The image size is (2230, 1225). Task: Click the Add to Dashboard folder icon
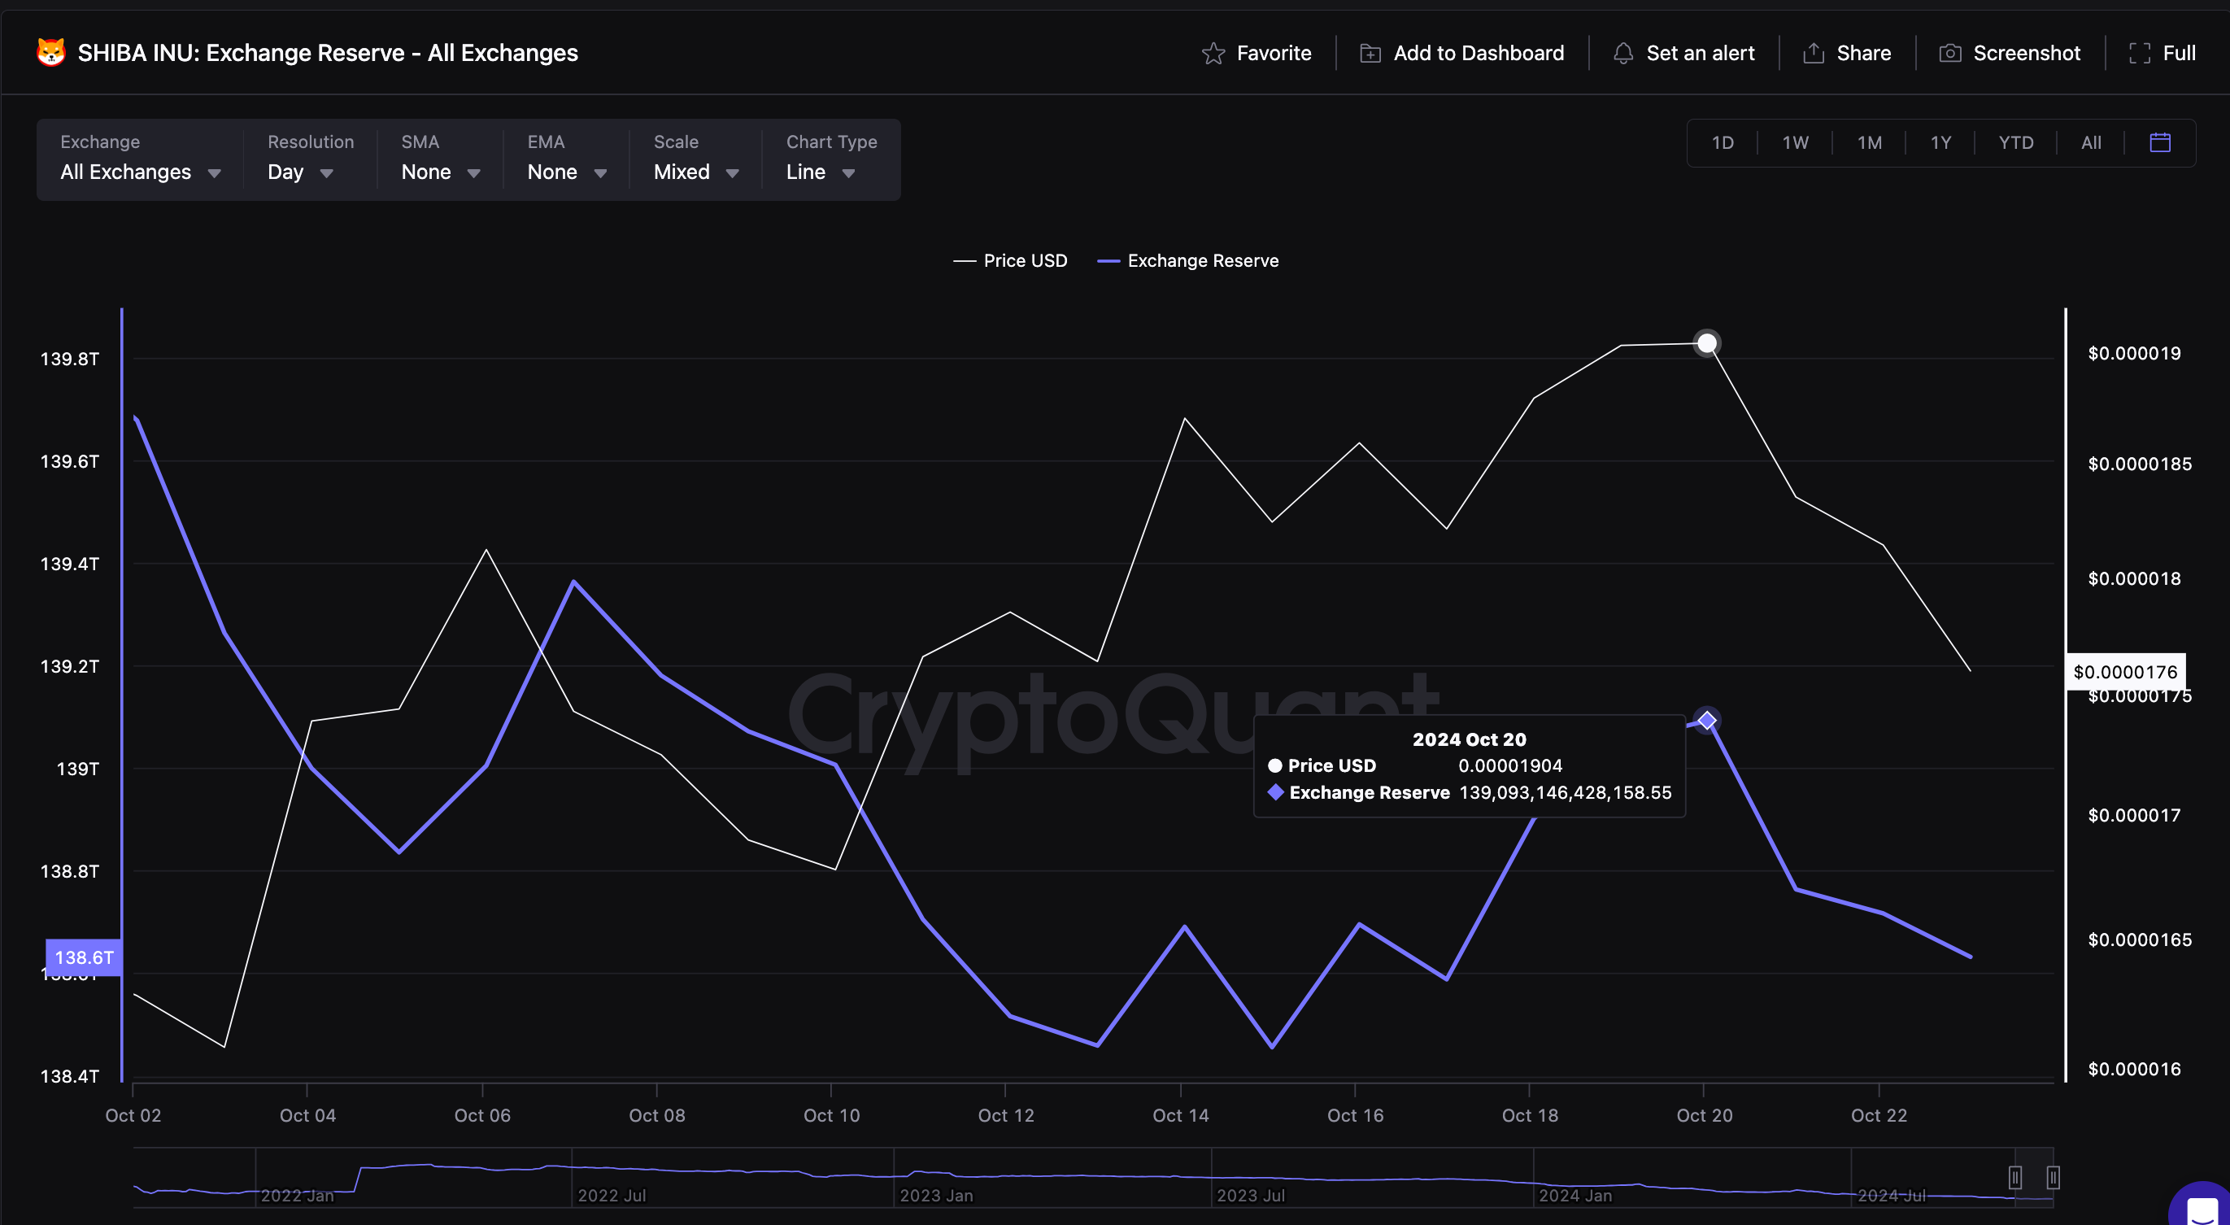[1370, 54]
